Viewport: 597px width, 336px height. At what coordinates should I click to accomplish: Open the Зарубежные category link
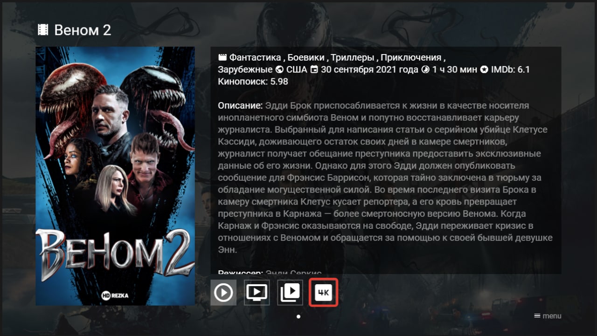245,70
